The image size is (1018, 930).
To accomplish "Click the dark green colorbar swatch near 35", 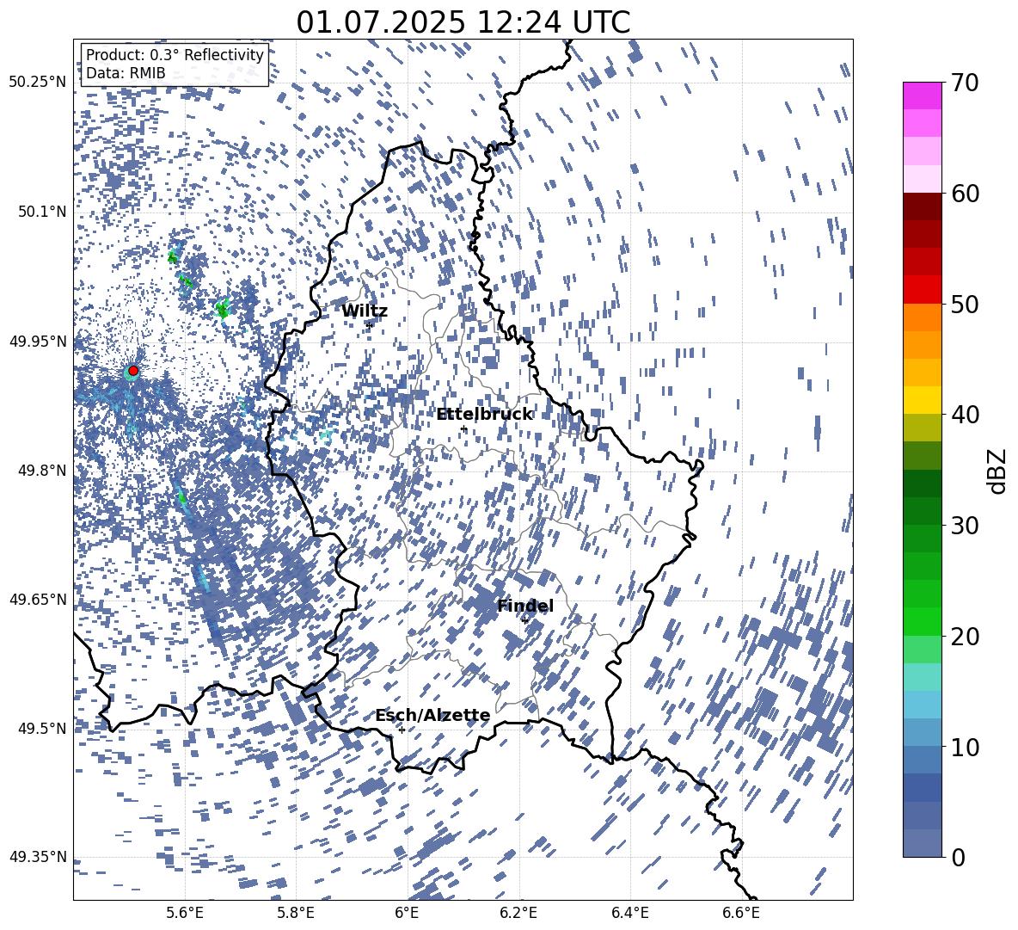I will pos(922,483).
